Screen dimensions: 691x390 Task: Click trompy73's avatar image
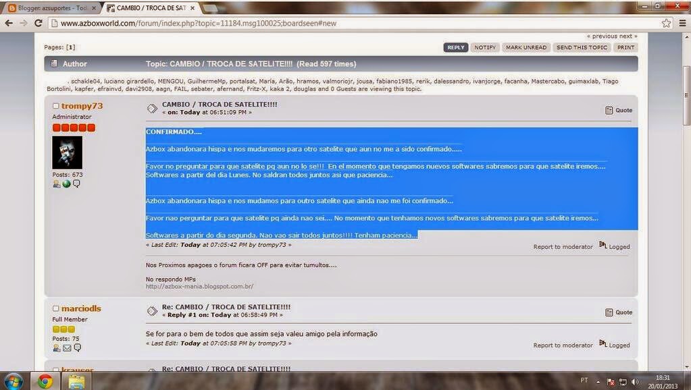(x=67, y=152)
